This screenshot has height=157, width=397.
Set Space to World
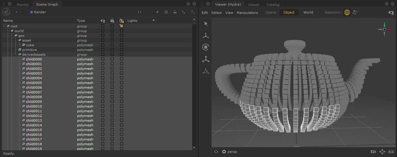(308, 12)
